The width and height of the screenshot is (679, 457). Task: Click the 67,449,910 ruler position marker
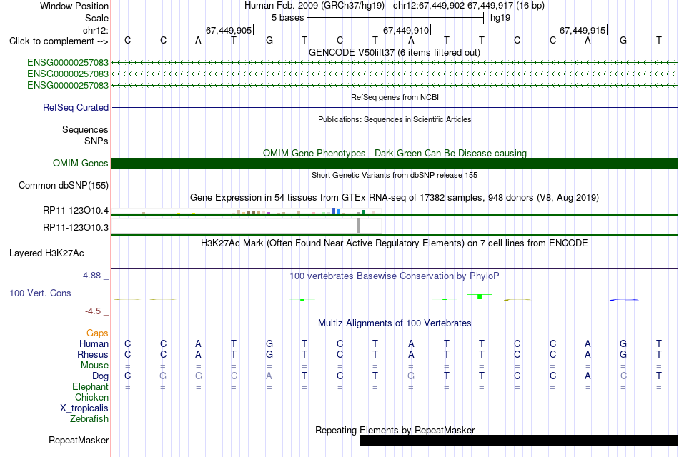pos(407,30)
